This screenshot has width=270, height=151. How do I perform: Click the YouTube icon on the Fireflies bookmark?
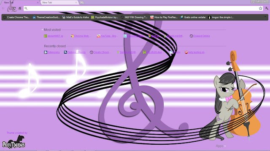(152, 17)
